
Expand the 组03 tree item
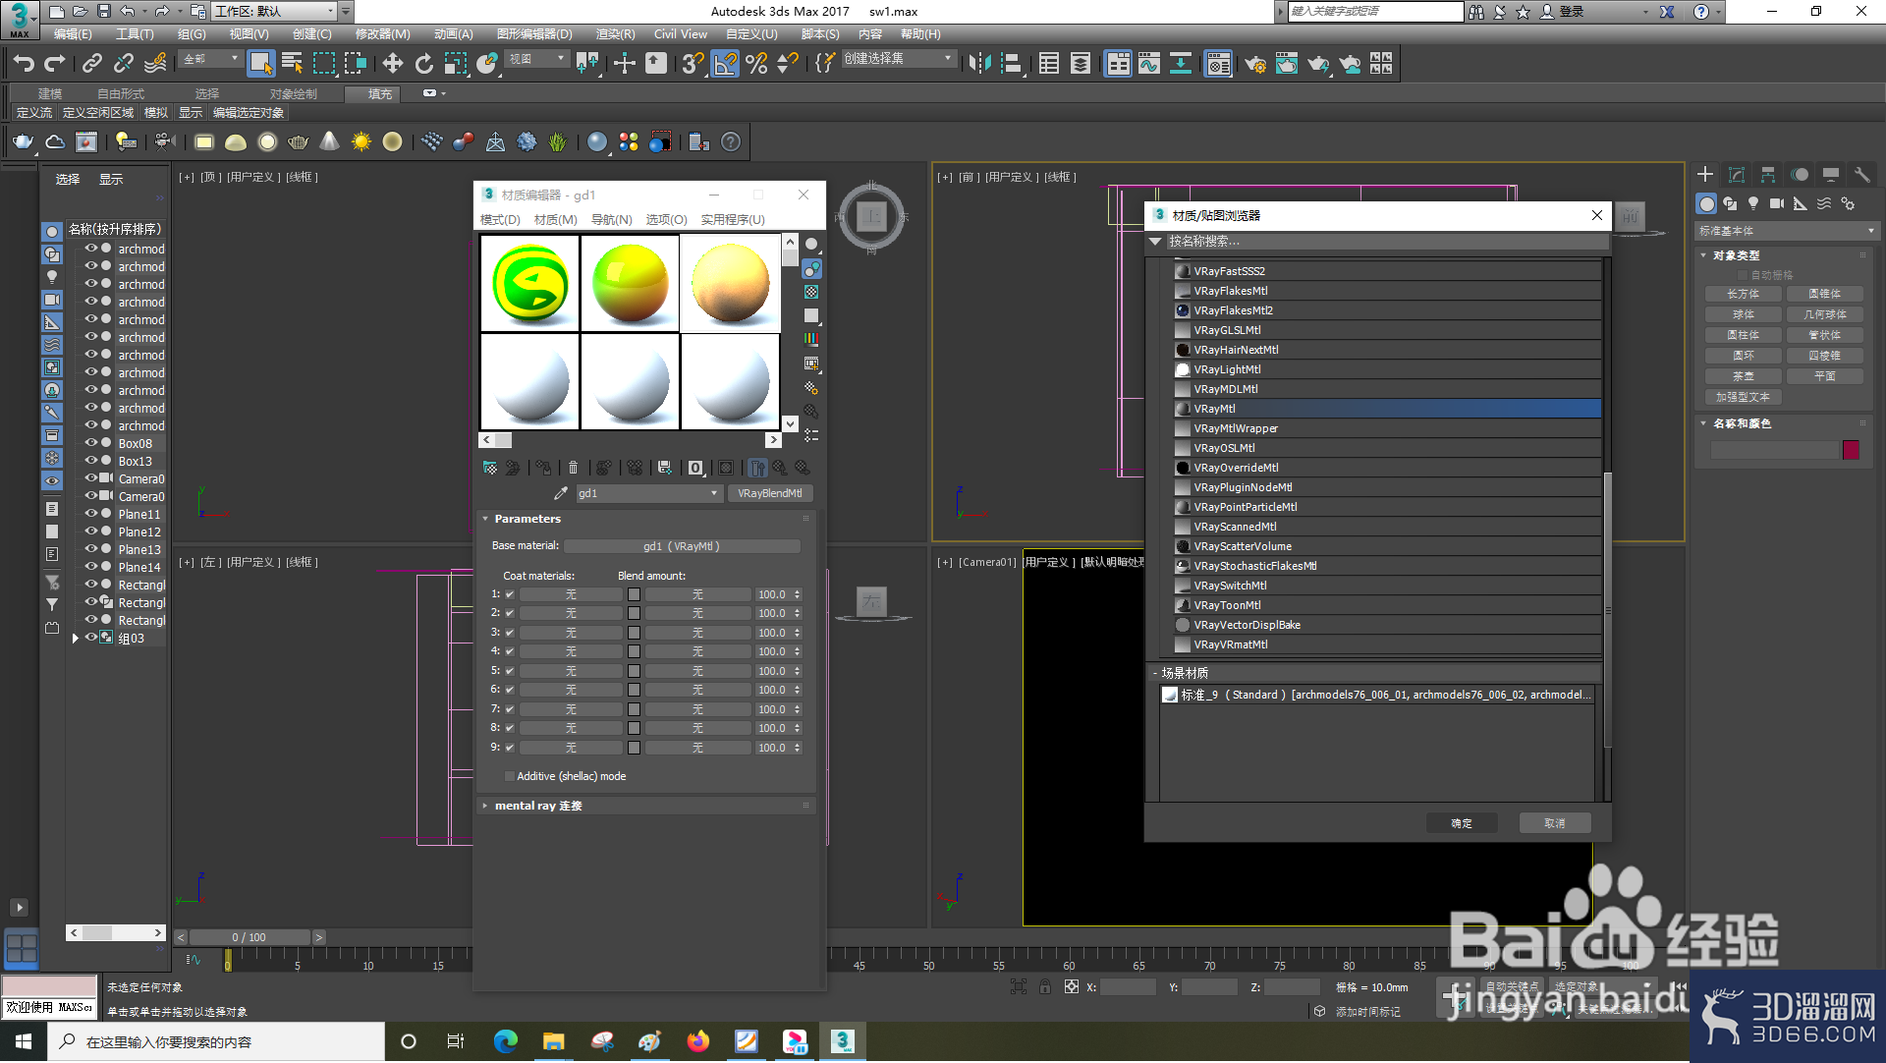[76, 639]
